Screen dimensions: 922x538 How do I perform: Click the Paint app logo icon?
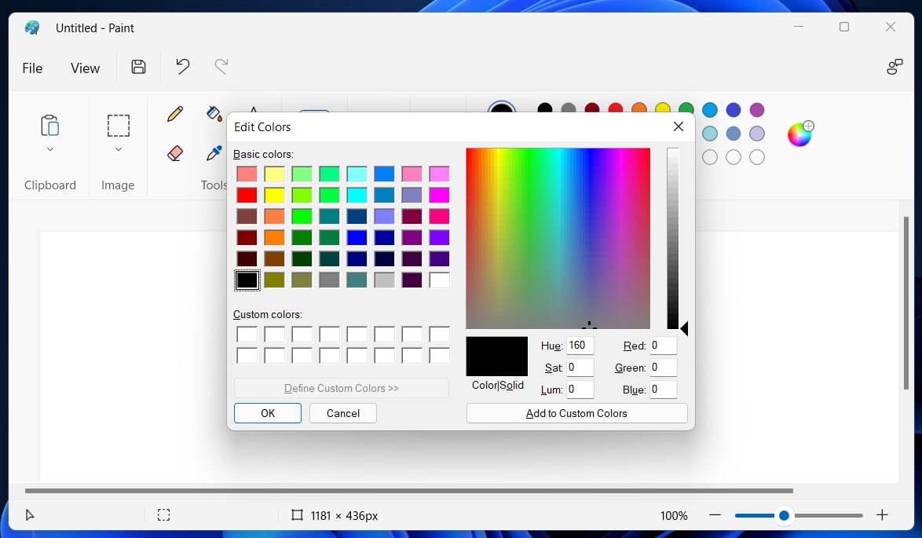pyautogui.click(x=31, y=27)
